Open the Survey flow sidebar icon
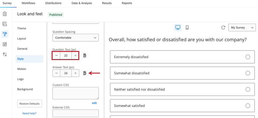The width and height of the screenshot is (258, 118). [5, 24]
